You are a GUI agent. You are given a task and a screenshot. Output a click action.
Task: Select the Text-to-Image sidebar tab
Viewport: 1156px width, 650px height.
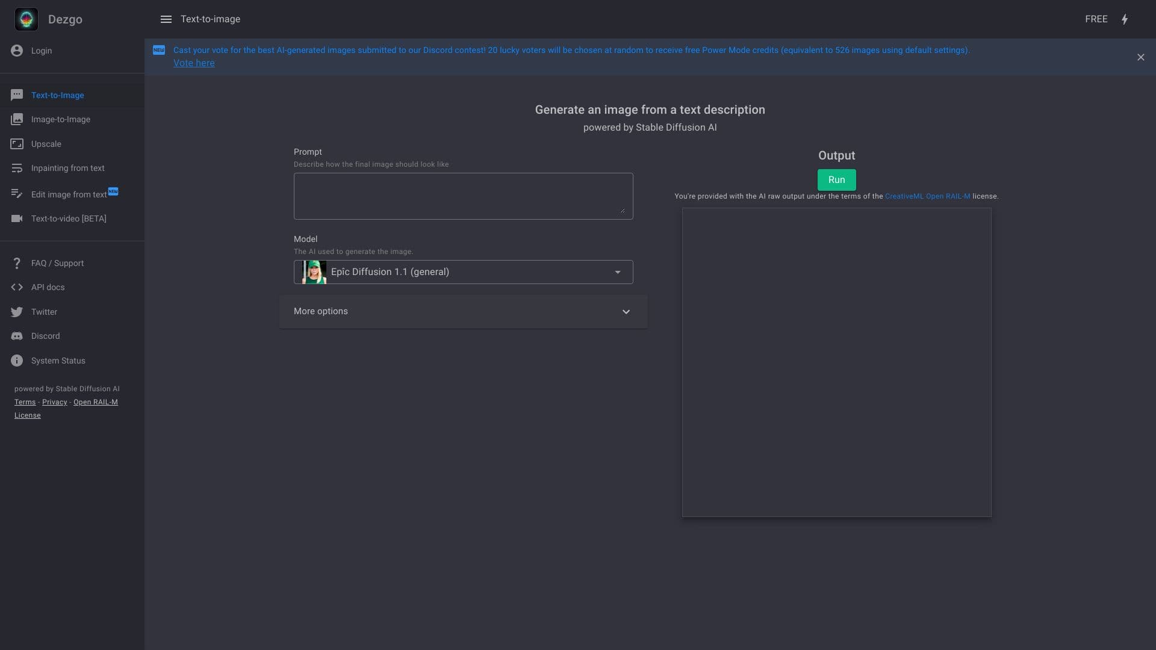tap(57, 95)
